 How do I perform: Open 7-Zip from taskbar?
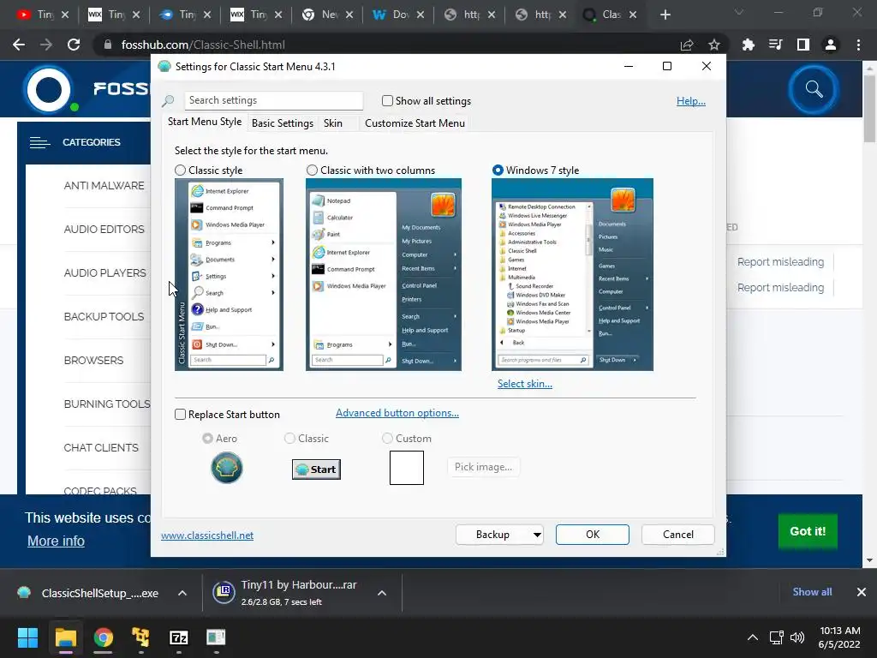178,637
